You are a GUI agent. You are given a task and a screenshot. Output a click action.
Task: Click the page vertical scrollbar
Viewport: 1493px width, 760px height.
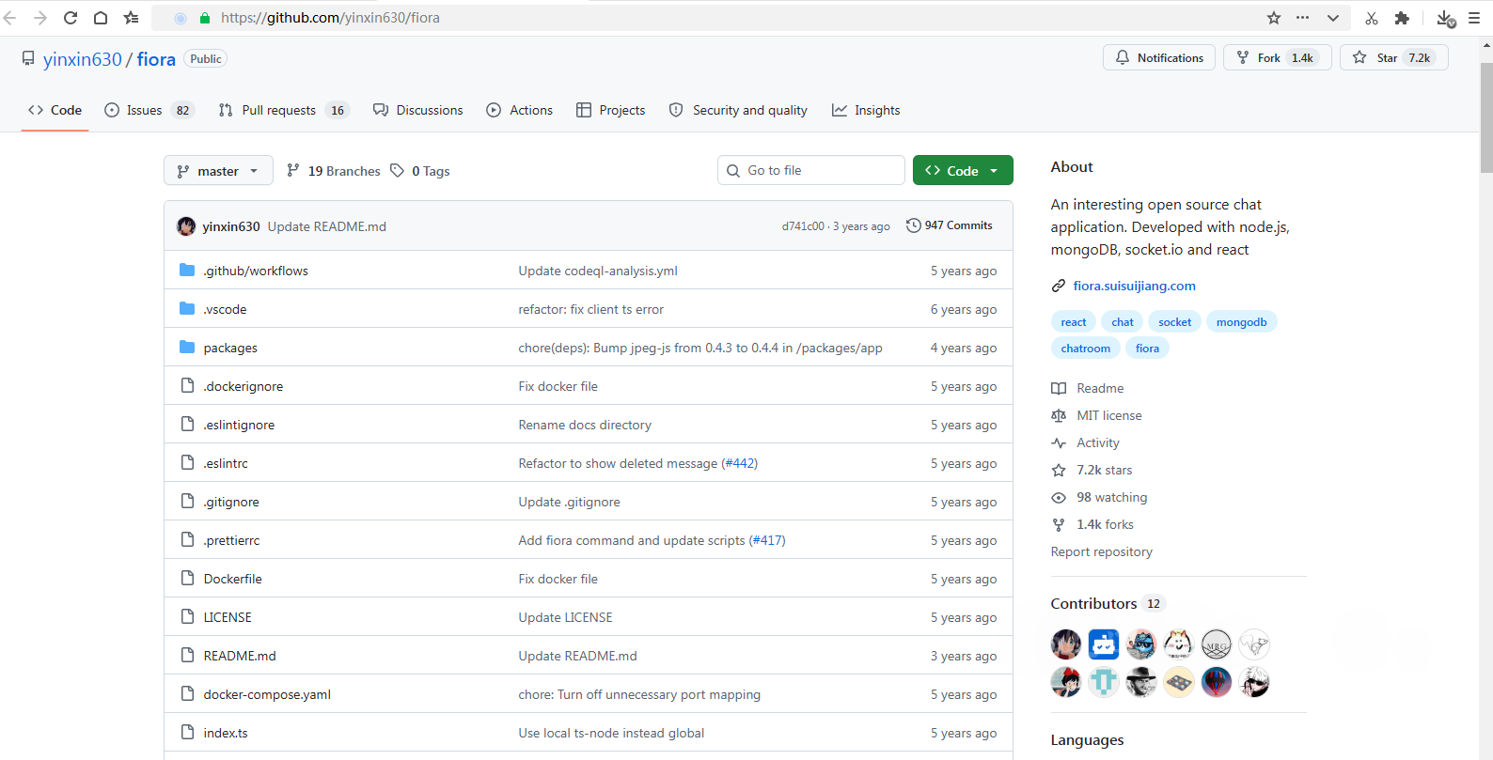pyautogui.click(x=1486, y=117)
